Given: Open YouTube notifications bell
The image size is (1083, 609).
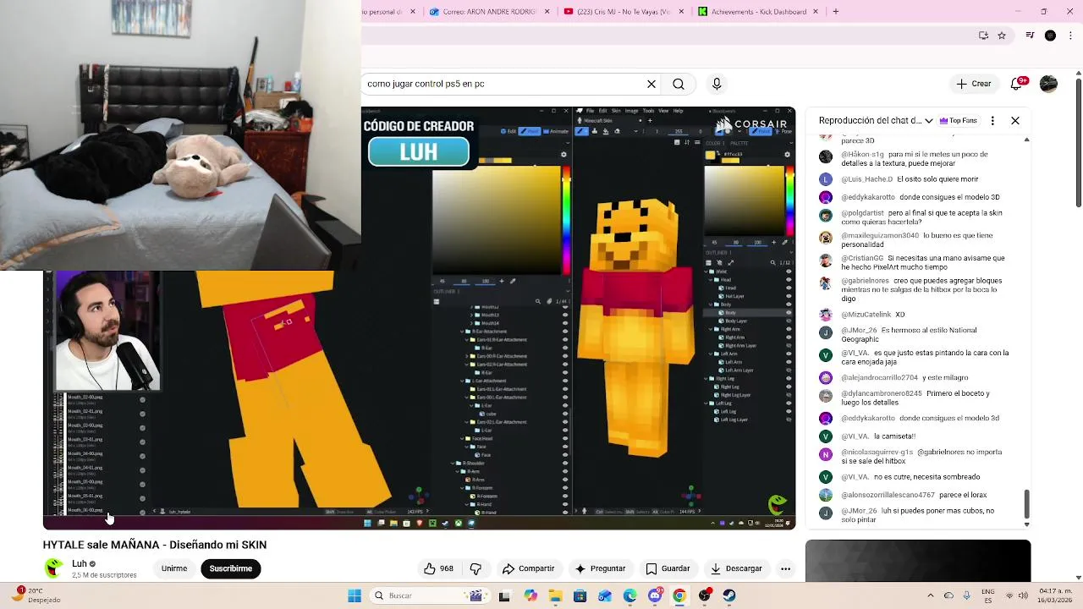Looking at the screenshot, I should [1017, 84].
